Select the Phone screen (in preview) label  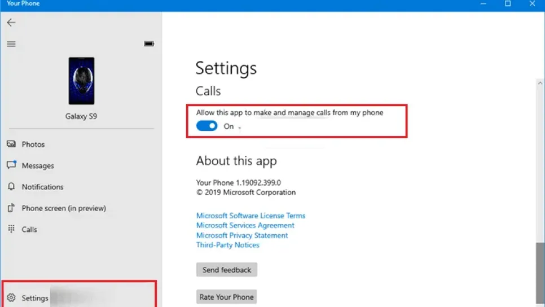(x=64, y=208)
